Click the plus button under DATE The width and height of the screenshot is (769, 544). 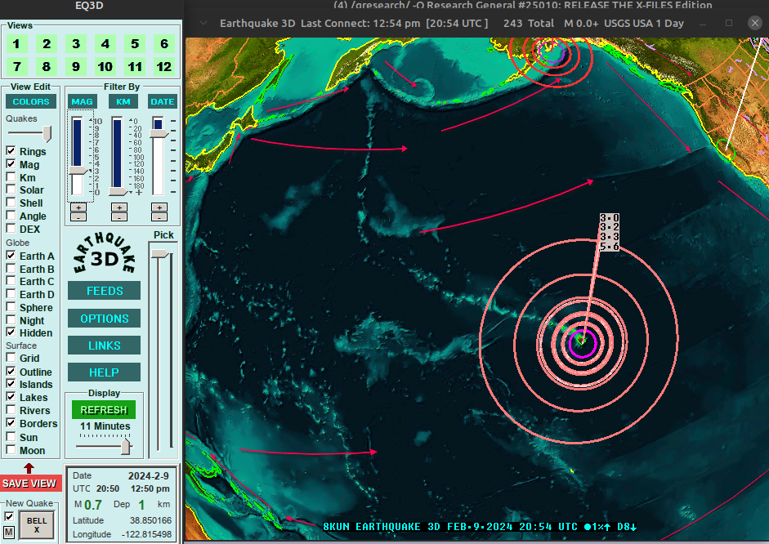[x=159, y=207]
